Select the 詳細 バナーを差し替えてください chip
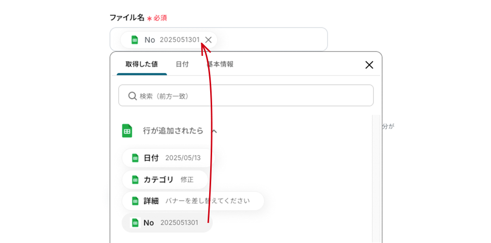This screenshot has height=243, width=491. 192,201
